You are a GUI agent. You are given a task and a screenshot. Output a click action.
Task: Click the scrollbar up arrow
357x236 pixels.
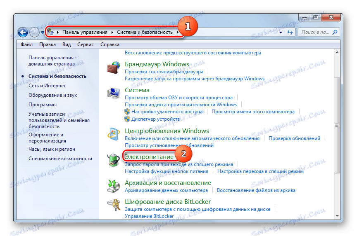pos(337,52)
